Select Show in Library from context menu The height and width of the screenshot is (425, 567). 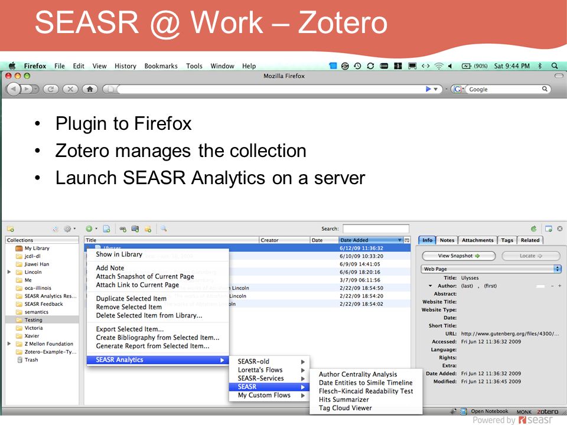click(119, 254)
